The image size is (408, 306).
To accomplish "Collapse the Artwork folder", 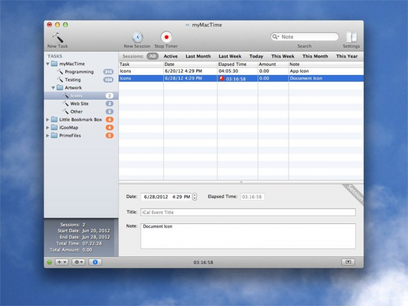I will [53, 88].
